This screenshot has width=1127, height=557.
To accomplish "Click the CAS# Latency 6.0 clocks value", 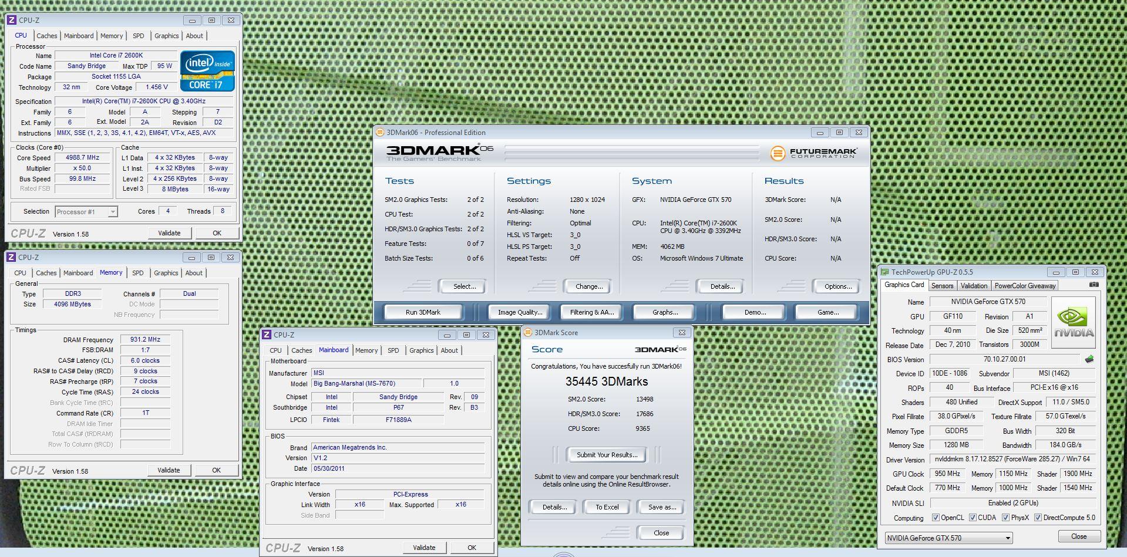I will 145,360.
